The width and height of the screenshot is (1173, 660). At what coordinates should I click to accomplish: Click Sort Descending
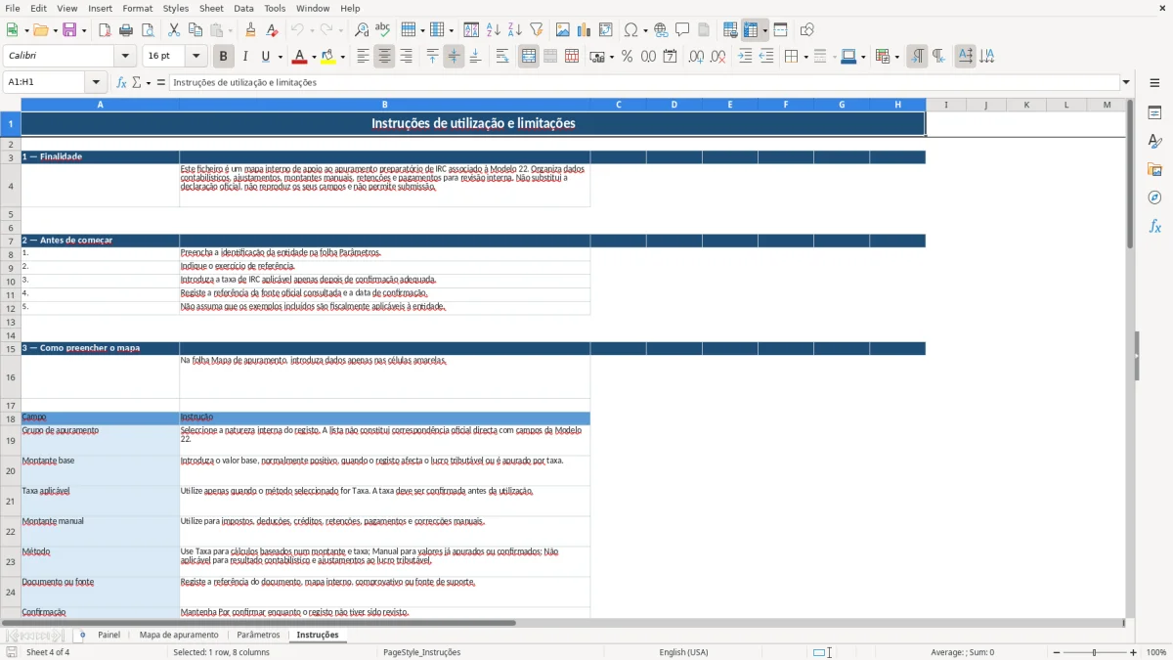coord(515,30)
